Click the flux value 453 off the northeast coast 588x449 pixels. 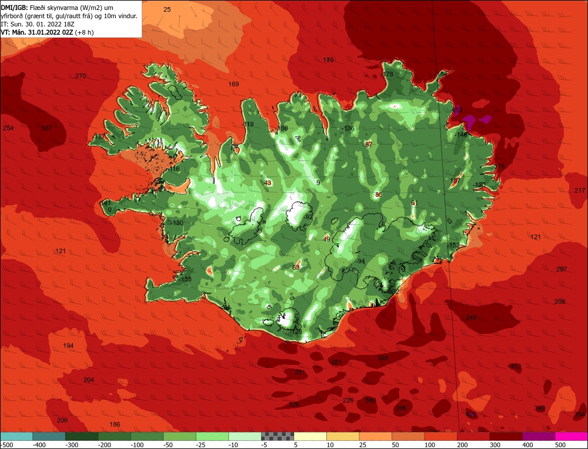coord(457,110)
